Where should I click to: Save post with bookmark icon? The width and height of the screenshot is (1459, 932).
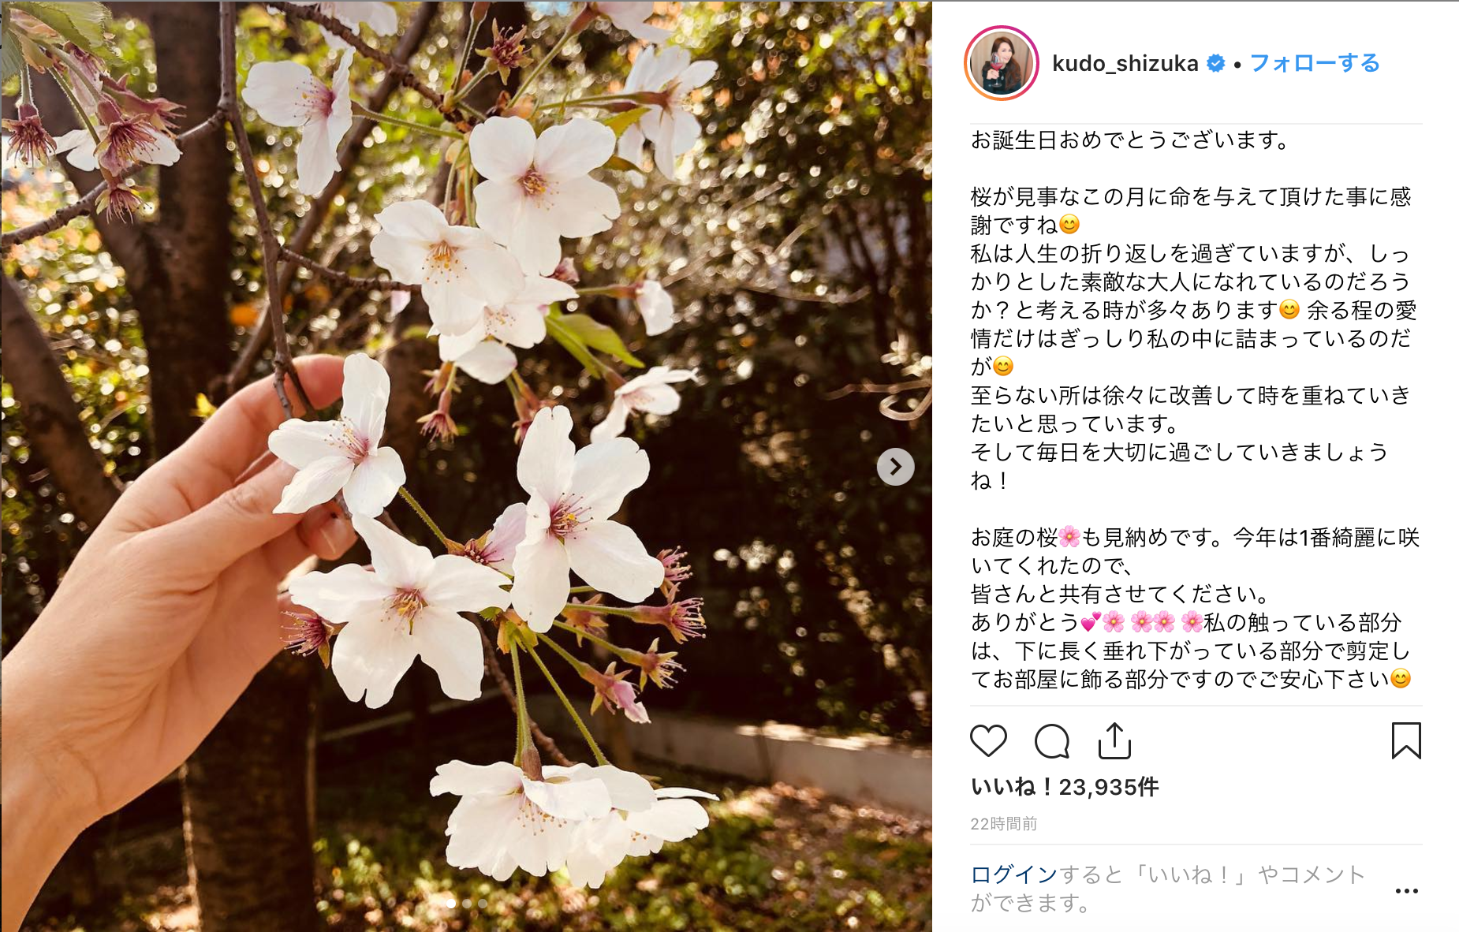click(x=1406, y=740)
